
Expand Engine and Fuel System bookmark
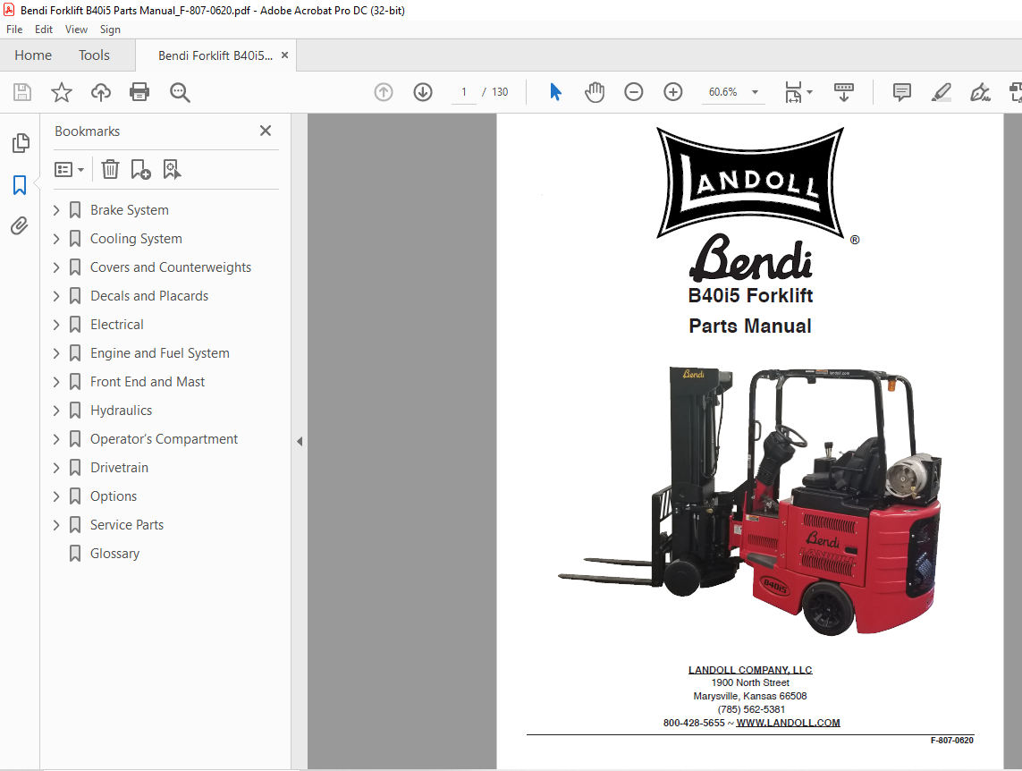[56, 353]
